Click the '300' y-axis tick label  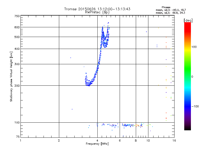[x=17, y=64]
